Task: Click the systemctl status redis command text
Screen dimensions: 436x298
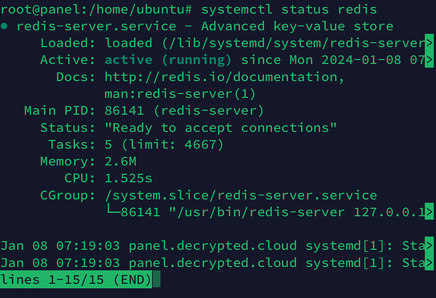Action: [289, 9]
